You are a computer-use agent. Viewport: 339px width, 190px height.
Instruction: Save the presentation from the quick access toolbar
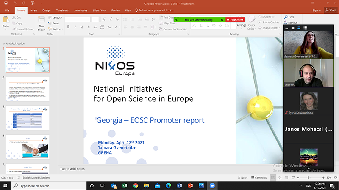point(6,3)
